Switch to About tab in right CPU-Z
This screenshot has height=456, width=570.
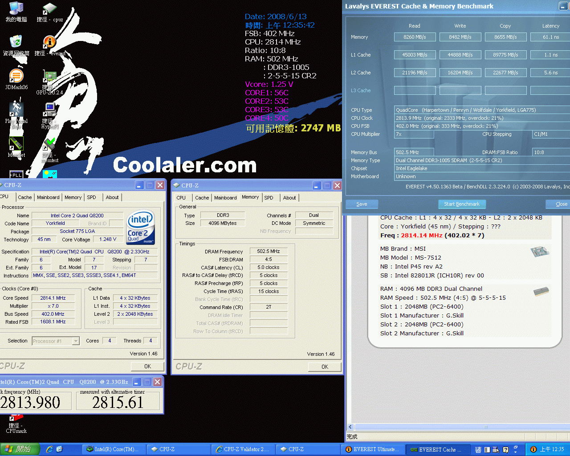tap(289, 198)
